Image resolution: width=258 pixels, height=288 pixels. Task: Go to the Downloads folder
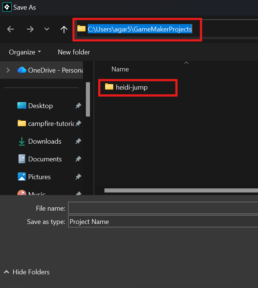coord(44,141)
